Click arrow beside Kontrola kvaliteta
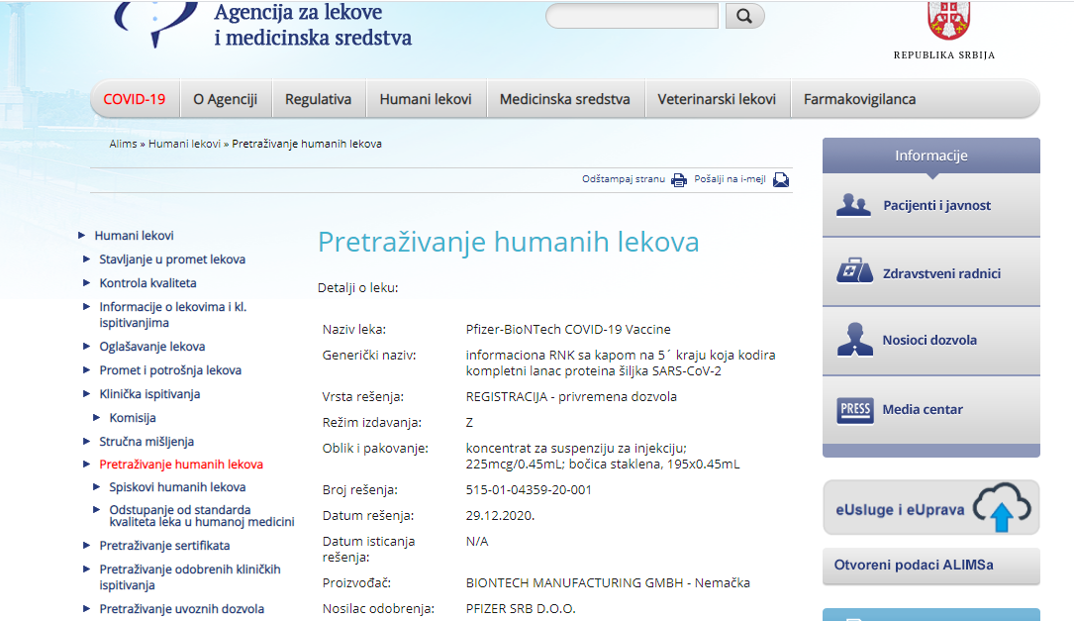 tap(86, 282)
